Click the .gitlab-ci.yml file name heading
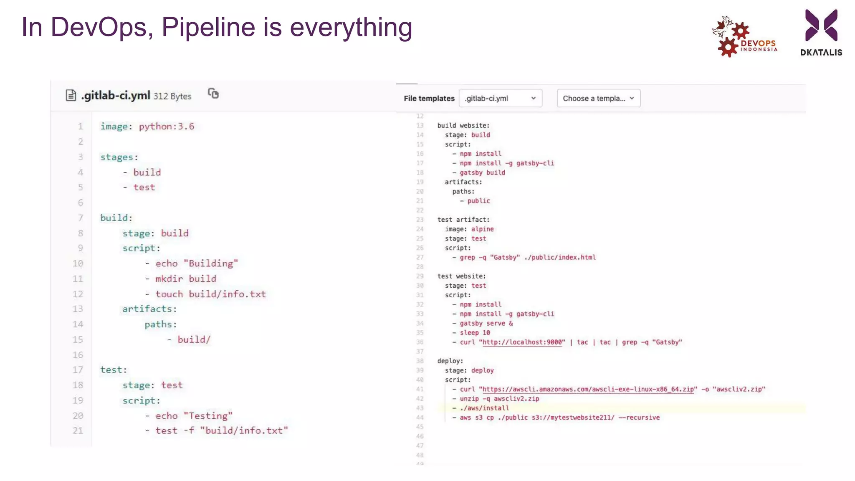855x481 pixels. [116, 96]
